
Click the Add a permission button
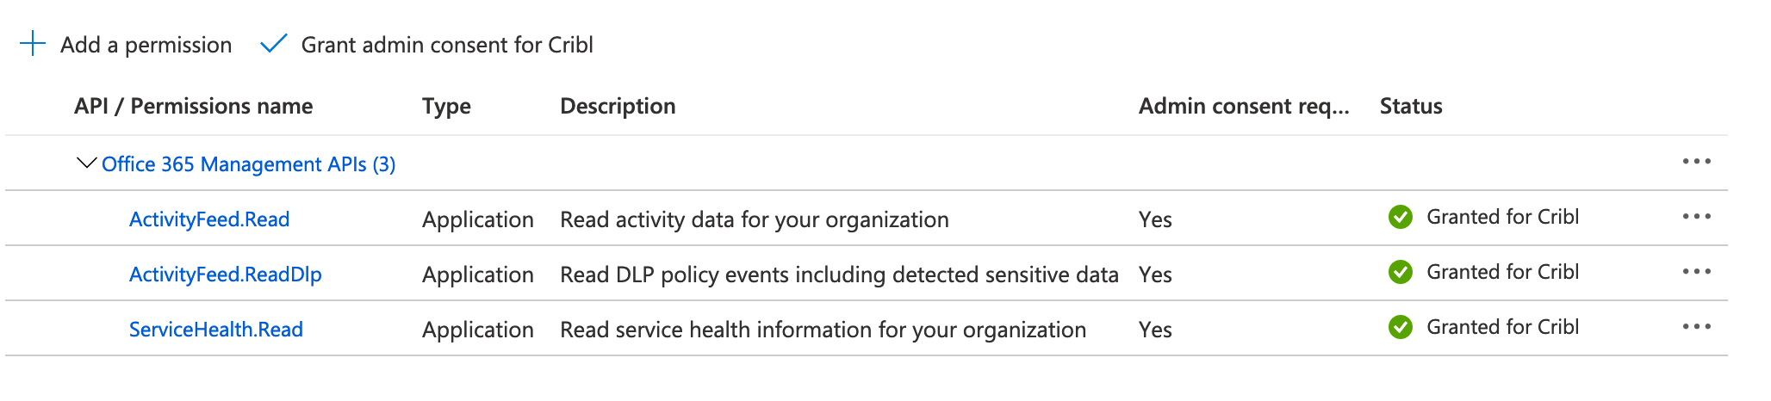pos(146,45)
